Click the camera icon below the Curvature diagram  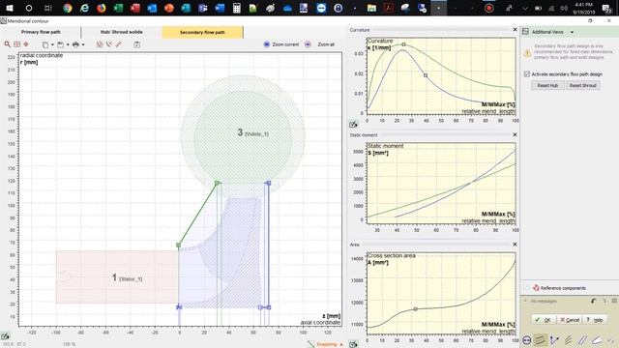click(x=353, y=125)
